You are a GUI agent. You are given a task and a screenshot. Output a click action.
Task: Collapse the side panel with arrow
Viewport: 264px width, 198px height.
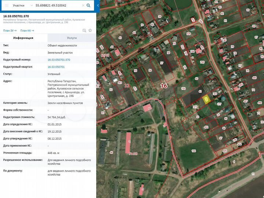97,6
